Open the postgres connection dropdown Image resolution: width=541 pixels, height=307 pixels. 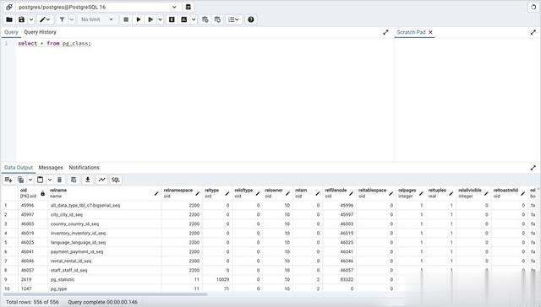pyautogui.click(x=98, y=7)
